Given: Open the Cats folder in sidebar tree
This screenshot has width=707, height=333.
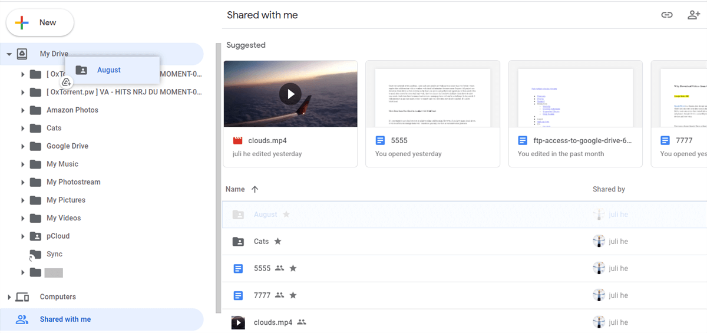Looking at the screenshot, I should tap(54, 128).
